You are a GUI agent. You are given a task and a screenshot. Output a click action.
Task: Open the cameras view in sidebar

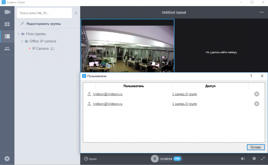pos(7,12)
